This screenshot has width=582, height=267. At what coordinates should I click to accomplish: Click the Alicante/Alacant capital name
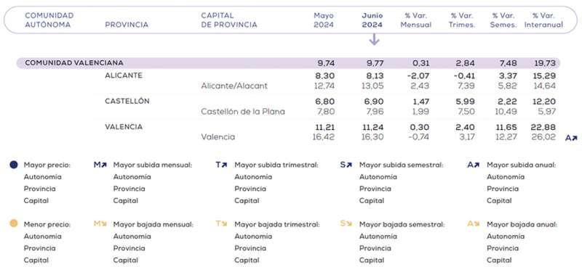pos(234,86)
